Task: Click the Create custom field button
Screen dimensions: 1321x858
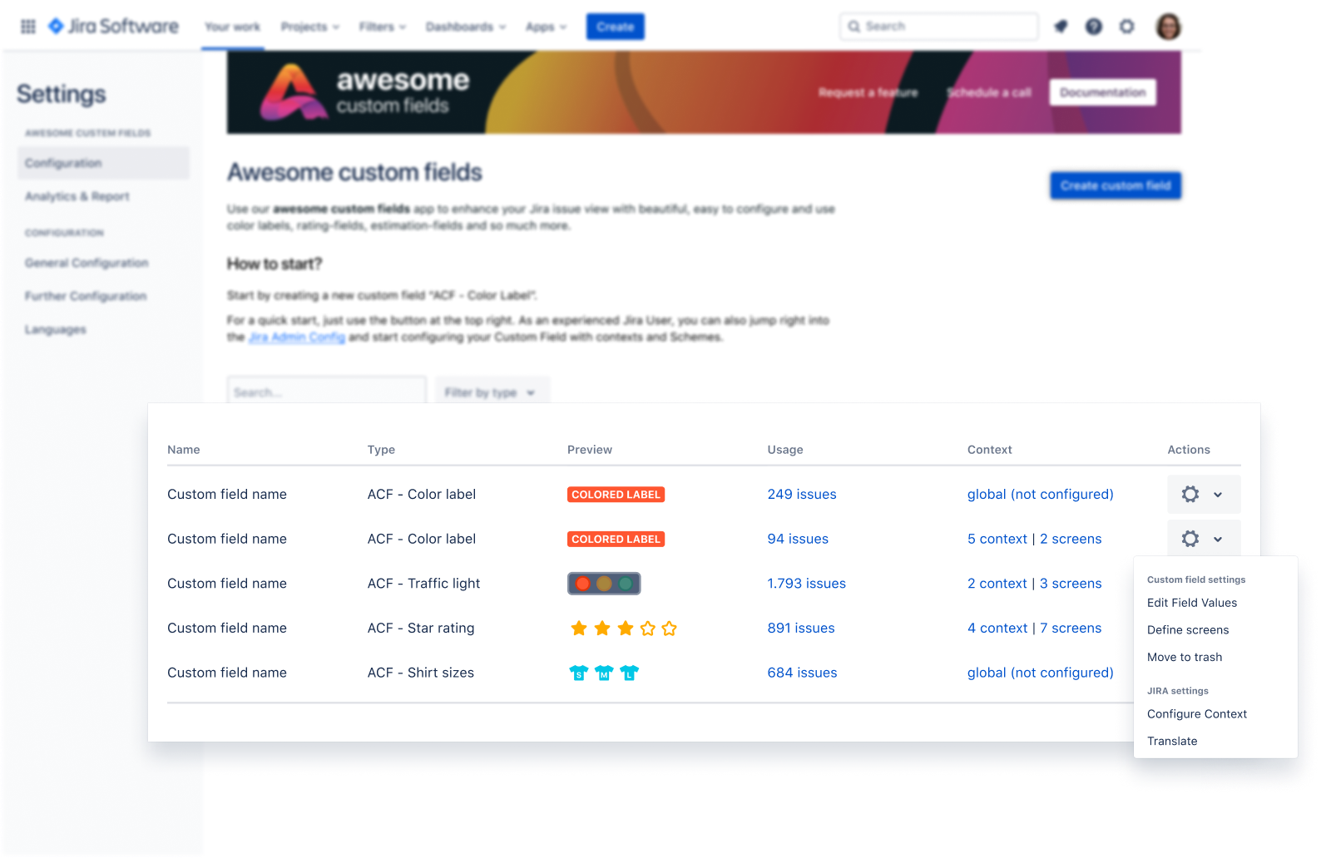Action: click(x=1116, y=185)
